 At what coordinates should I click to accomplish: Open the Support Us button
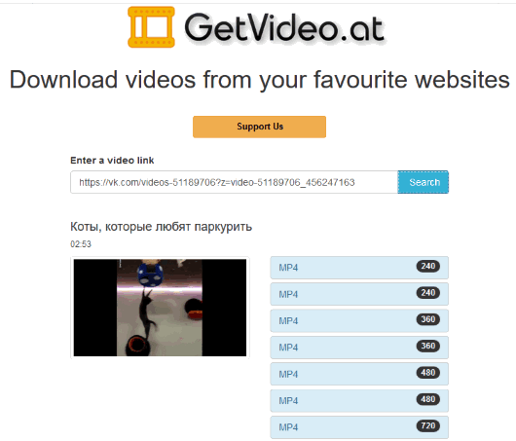pos(259,127)
